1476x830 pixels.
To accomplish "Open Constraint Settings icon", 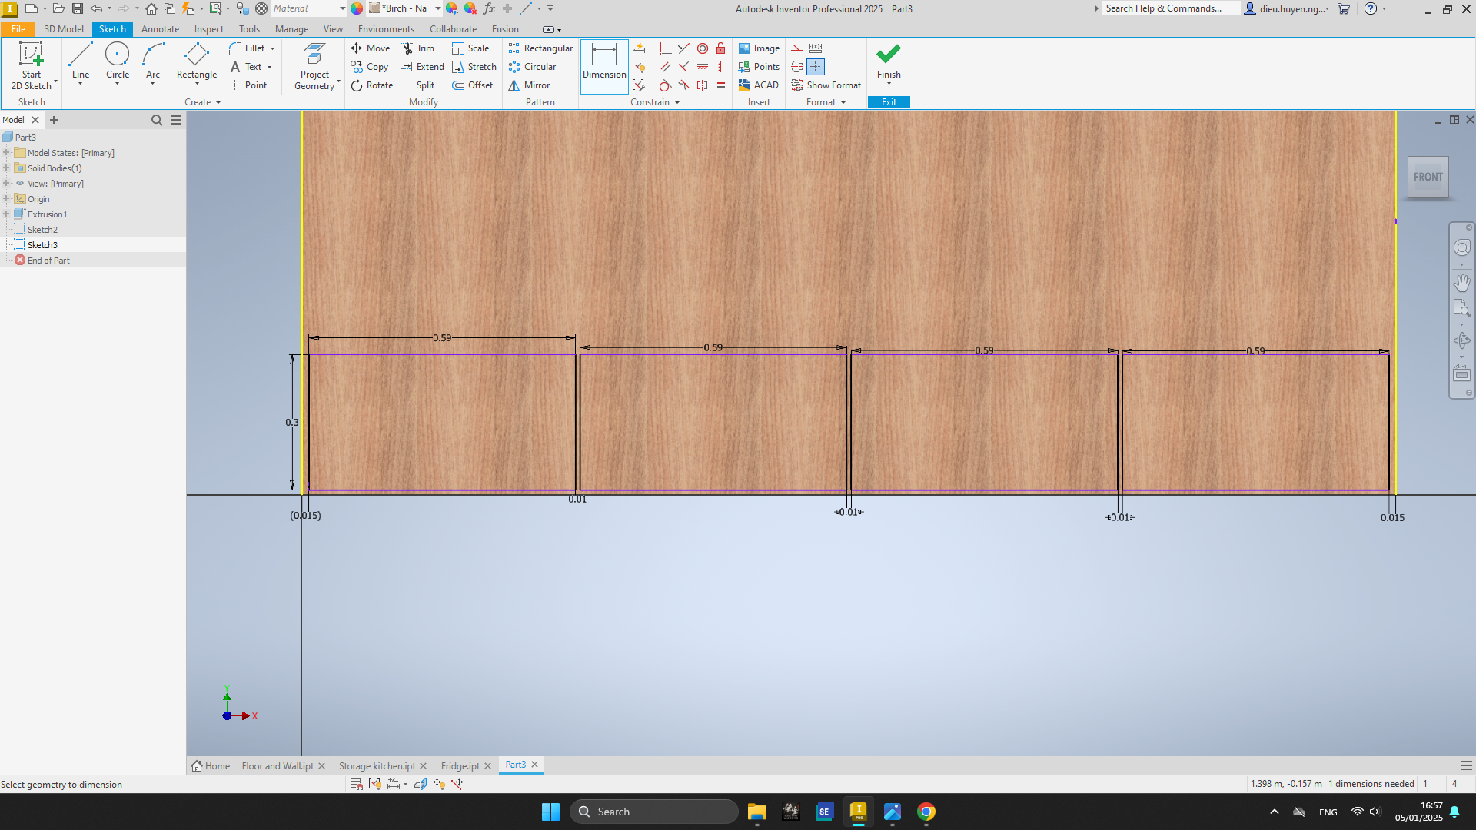I will coord(639,85).
